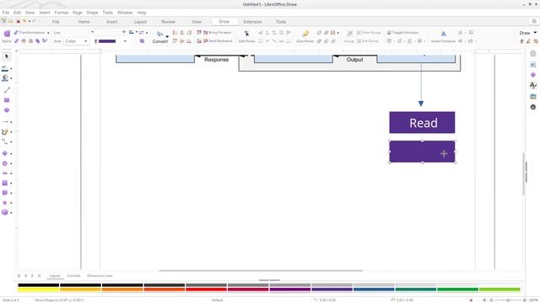Open the Area fill type Color dropdown
The height and width of the screenshot is (303, 540).
coord(76,41)
